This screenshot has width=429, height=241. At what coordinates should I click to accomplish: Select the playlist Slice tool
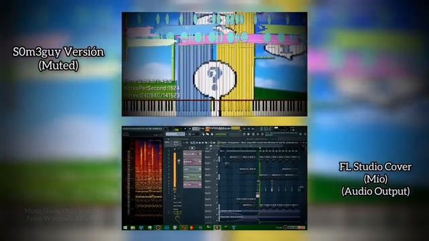tap(206, 143)
